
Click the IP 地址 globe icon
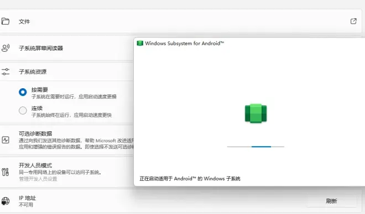click(x=6, y=201)
